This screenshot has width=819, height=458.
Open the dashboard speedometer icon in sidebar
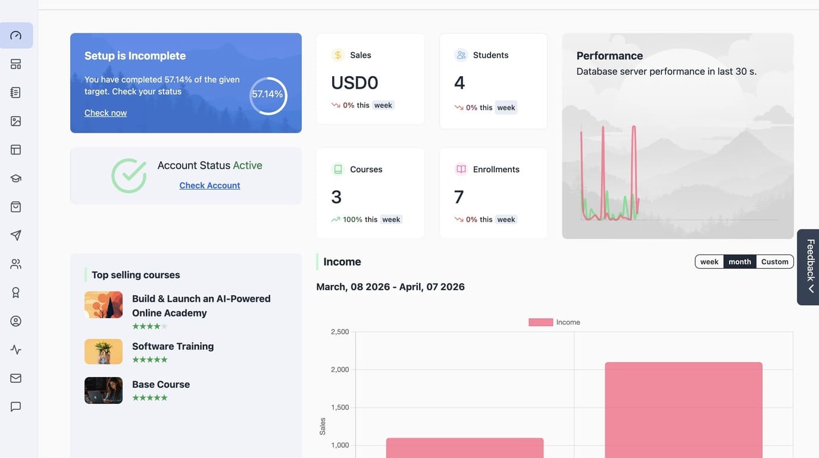click(16, 36)
